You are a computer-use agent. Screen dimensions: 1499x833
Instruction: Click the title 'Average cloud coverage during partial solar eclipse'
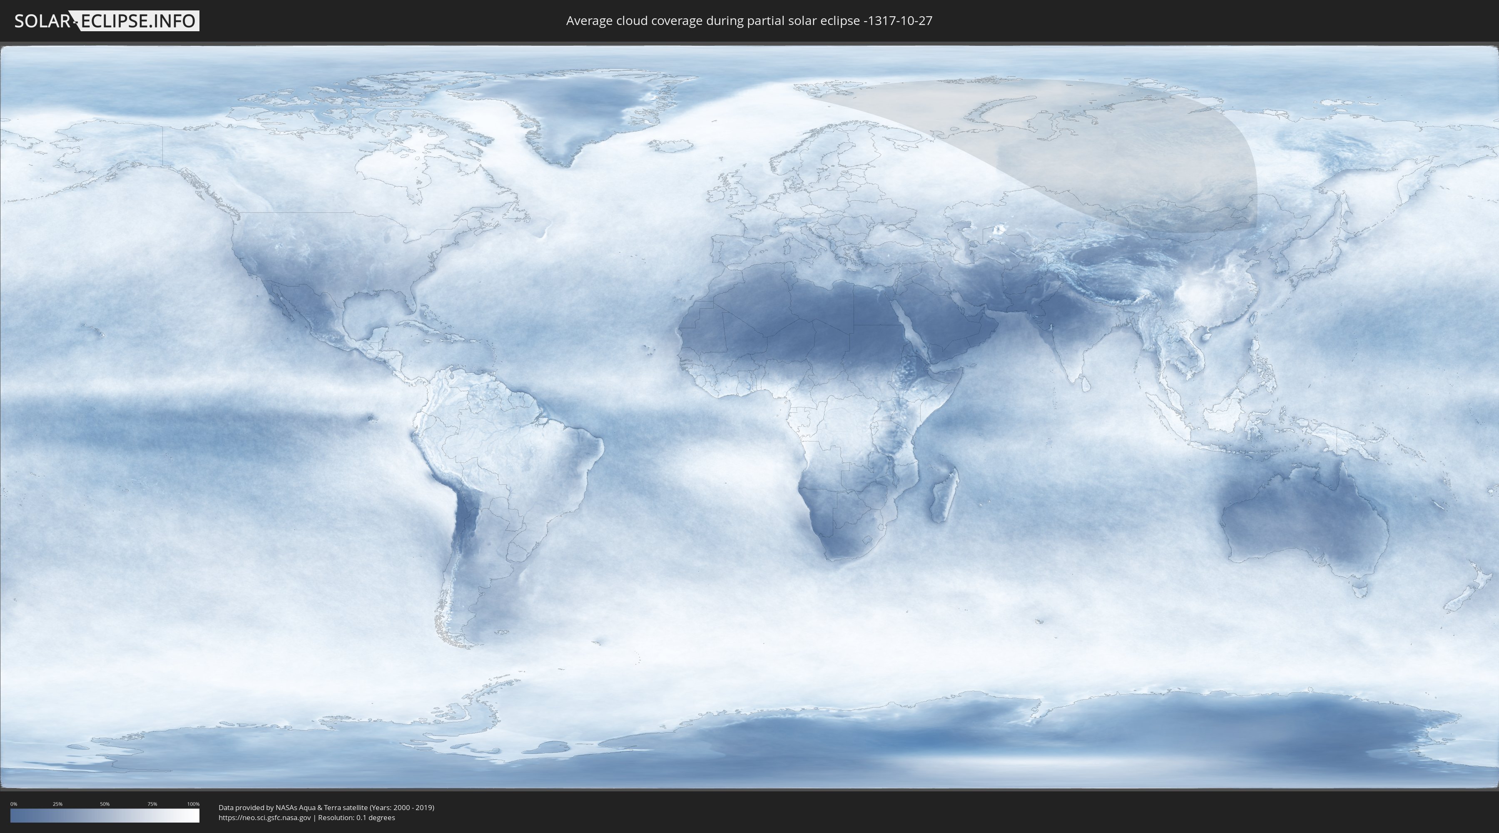point(749,21)
